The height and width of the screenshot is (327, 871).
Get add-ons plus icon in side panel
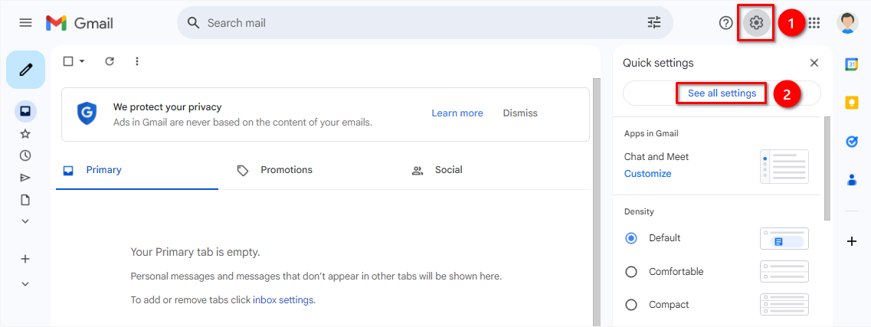pyautogui.click(x=852, y=241)
